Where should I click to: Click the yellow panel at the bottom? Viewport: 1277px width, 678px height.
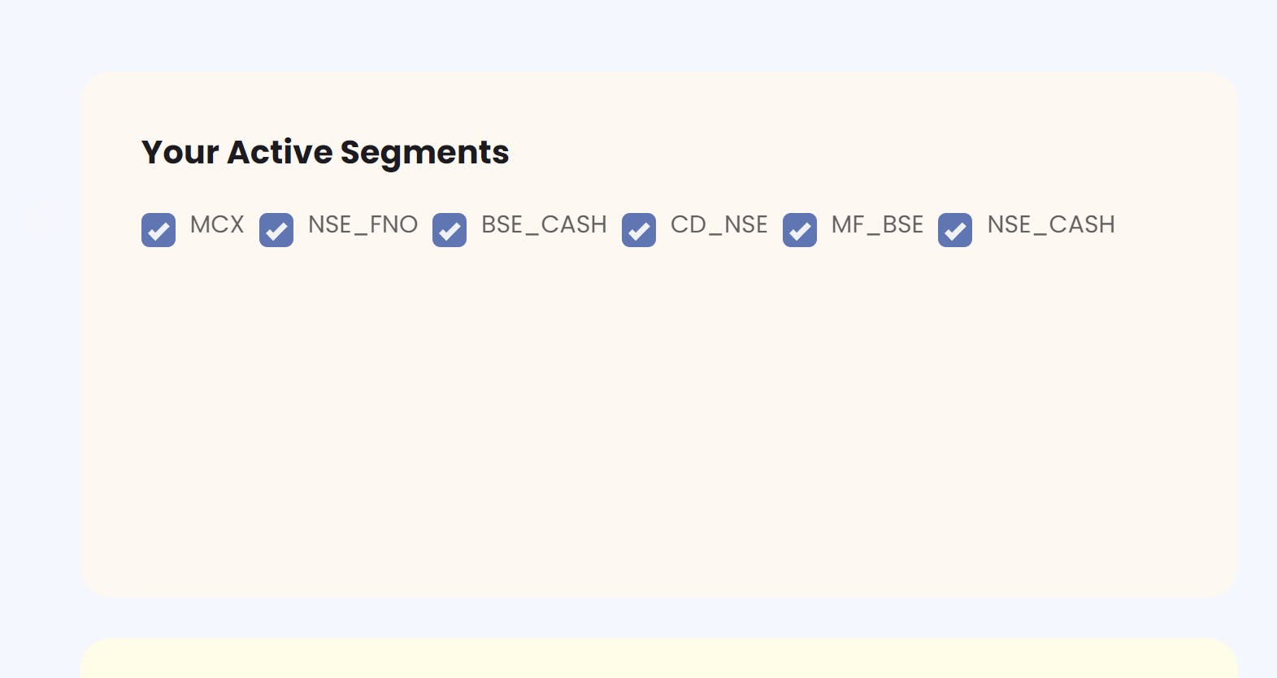[658, 661]
